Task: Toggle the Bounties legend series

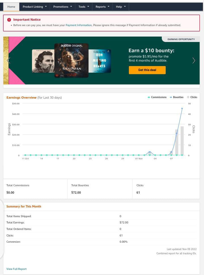Action: pos(177,97)
